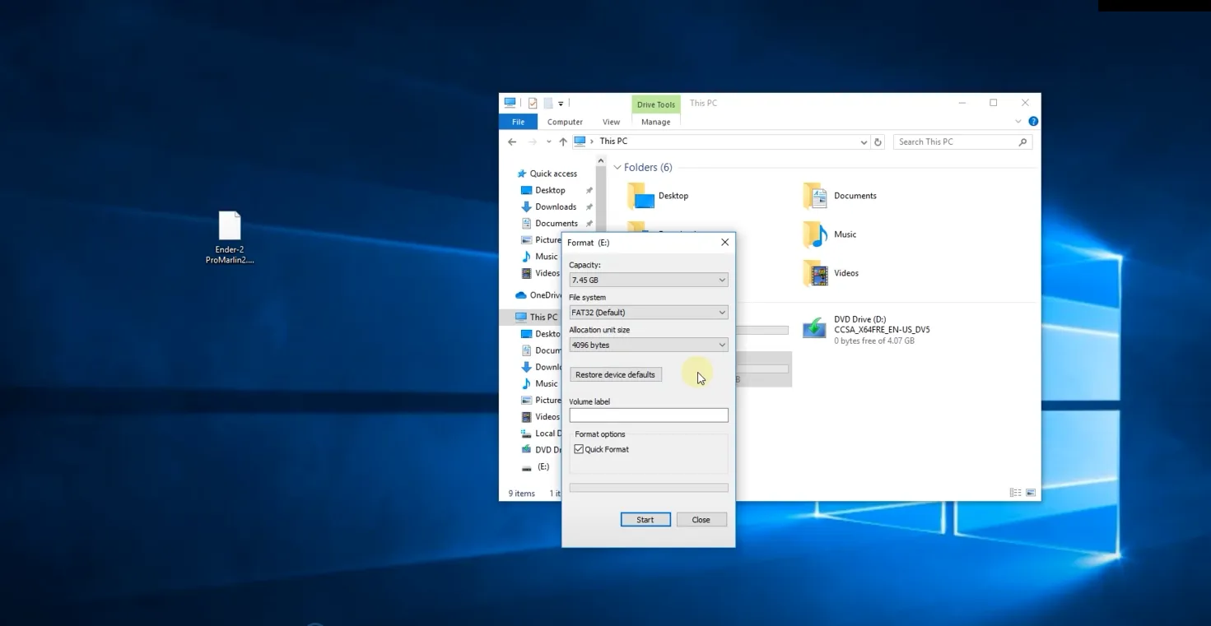The height and width of the screenshot is (626, 1211).
Task: Open the Allocation unit size dropdown
Action: click(x=648, y=345)
